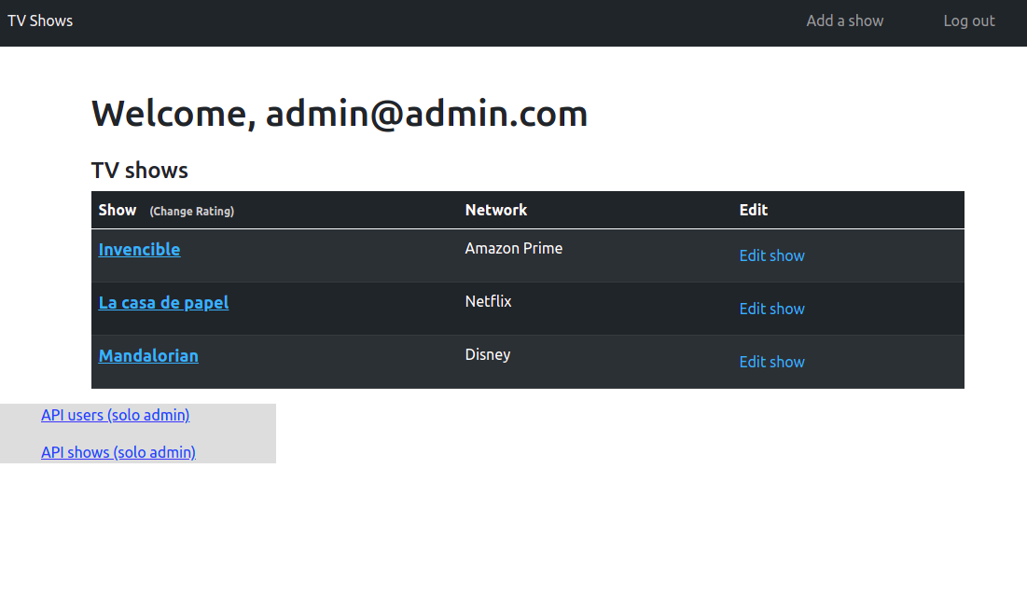Click the Netflix network cell
The width and height of the screenshot is (1027, 606).
488,301
